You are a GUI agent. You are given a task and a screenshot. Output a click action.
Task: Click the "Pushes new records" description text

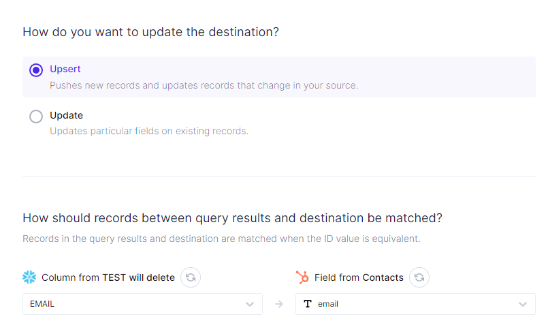pyautogui.click(x=204, y=86)
